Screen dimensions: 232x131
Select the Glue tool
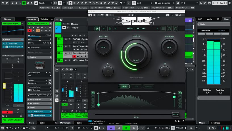[90, 3]
